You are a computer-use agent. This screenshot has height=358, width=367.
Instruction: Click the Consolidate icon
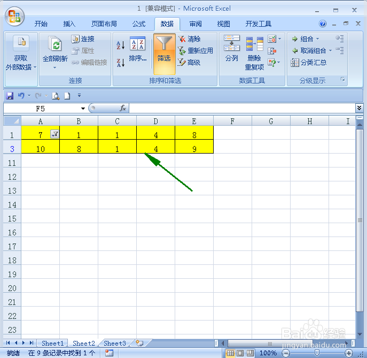272,51
